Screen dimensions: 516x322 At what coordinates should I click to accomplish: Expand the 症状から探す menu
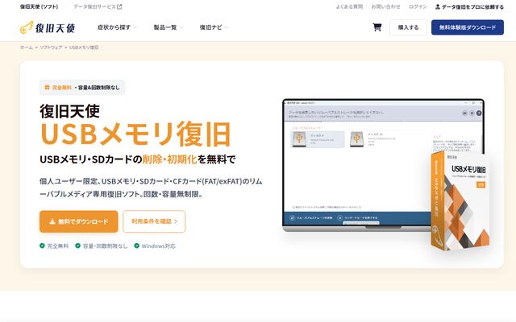[117, 27]
